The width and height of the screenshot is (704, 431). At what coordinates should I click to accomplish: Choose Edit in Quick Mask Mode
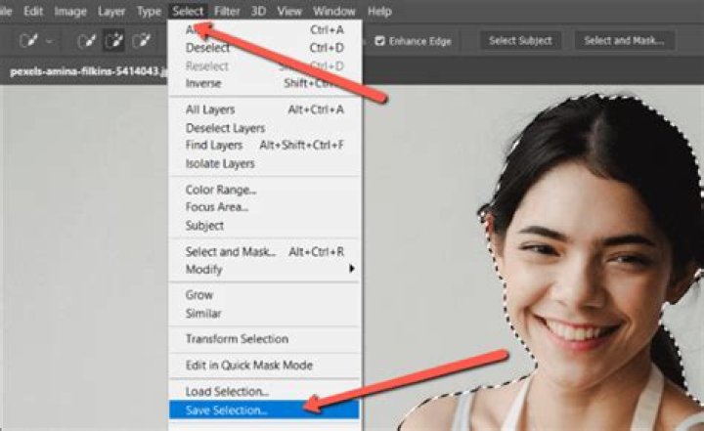click(x=264, y=365)
